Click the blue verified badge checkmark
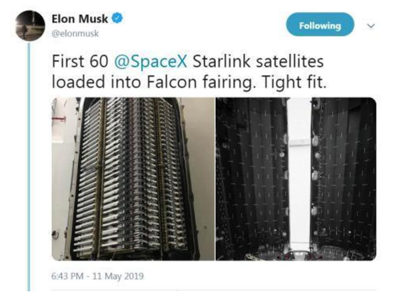Image resolution: width=419 pixels, height=296 pixels. click(117, 19)
